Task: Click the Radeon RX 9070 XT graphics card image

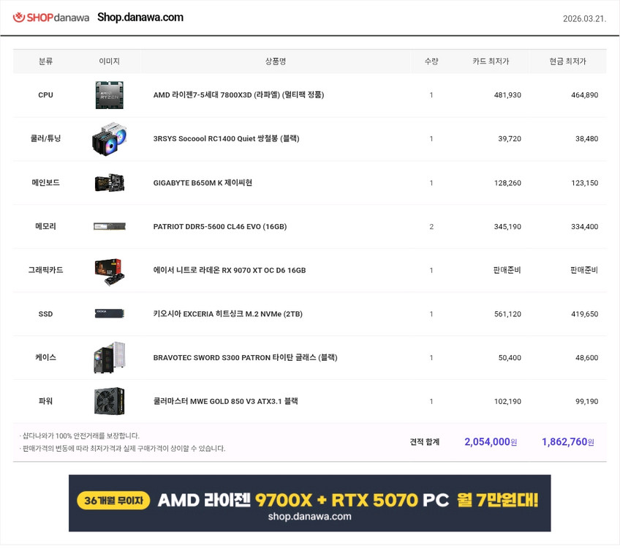Action: 109,269
